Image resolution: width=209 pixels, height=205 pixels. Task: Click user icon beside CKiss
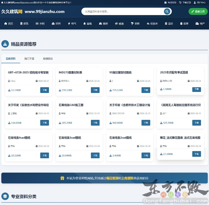tap(9, 81)
